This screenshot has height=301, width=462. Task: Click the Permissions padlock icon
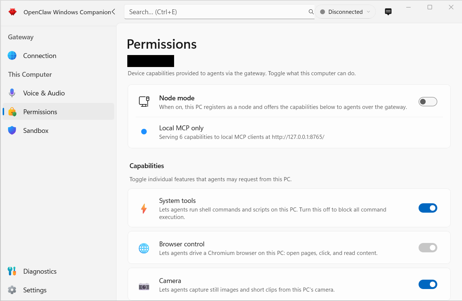tap(12, 112)
